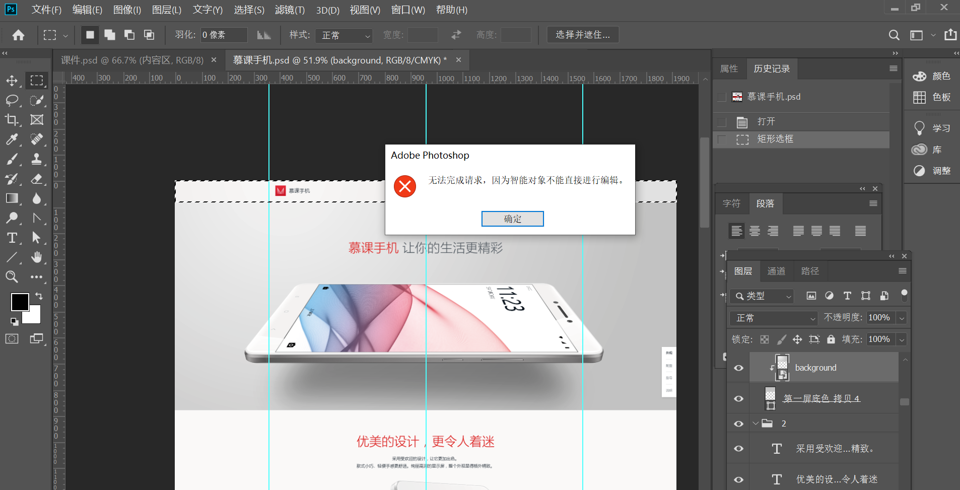
Task: Click the share icon at top right
Action: pyautogui.click(x=950, y=34)
